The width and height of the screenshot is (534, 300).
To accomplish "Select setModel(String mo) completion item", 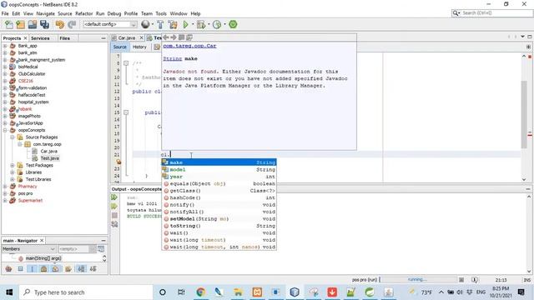I will click(219, 218).
